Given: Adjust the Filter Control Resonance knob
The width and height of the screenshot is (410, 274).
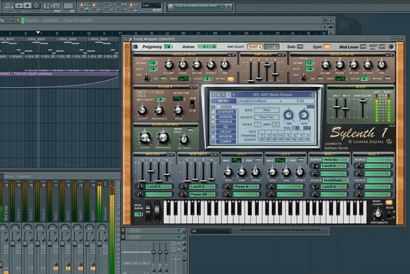Looking at the screenshot, I should pos(163,138).
